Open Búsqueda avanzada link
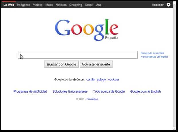The width and height of the screenshot is (178, 132). (152, 53)
